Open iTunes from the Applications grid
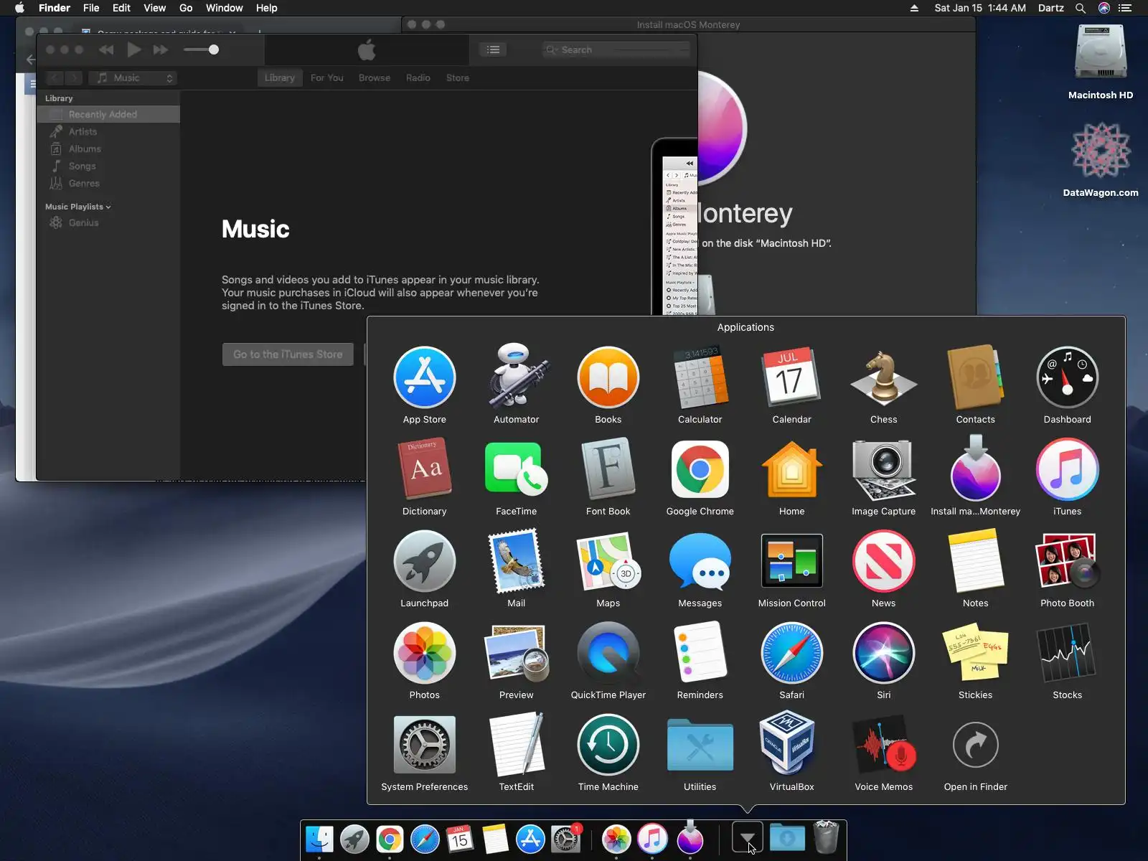 1067,470
